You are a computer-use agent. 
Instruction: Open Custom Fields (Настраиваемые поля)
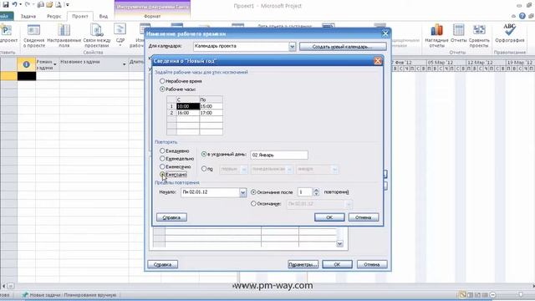64,35
